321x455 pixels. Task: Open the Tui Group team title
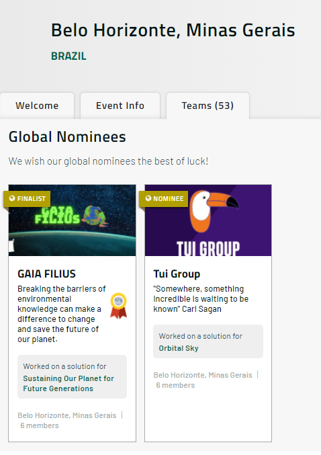(177, 274)
